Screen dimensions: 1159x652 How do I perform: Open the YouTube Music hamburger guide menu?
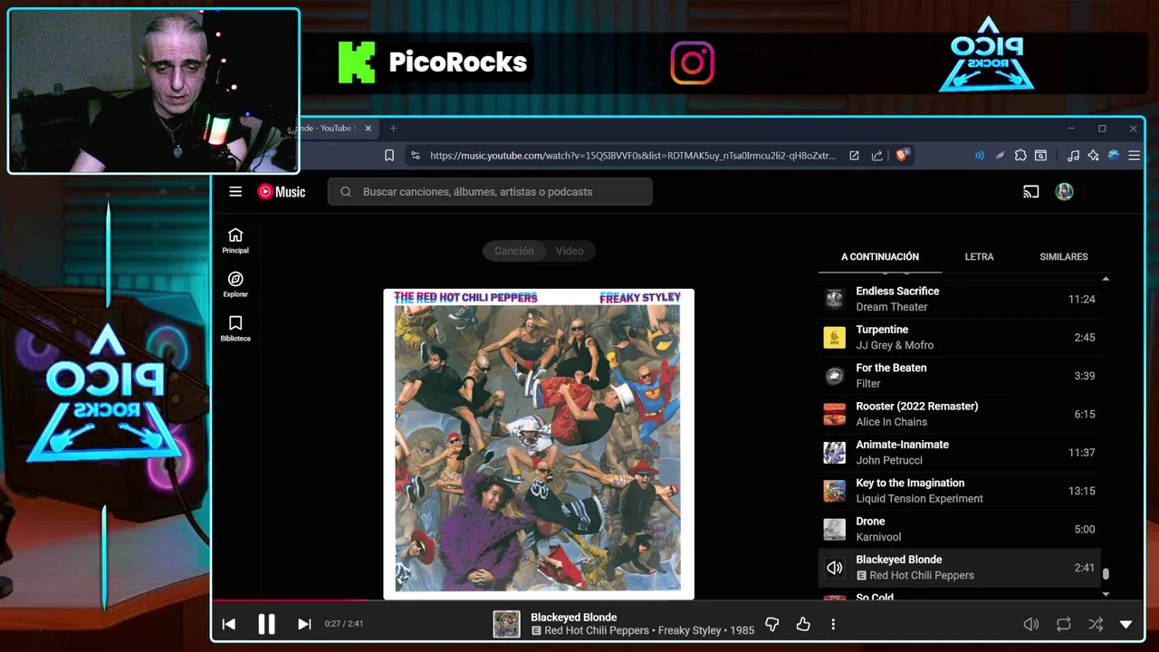(235, 191)
